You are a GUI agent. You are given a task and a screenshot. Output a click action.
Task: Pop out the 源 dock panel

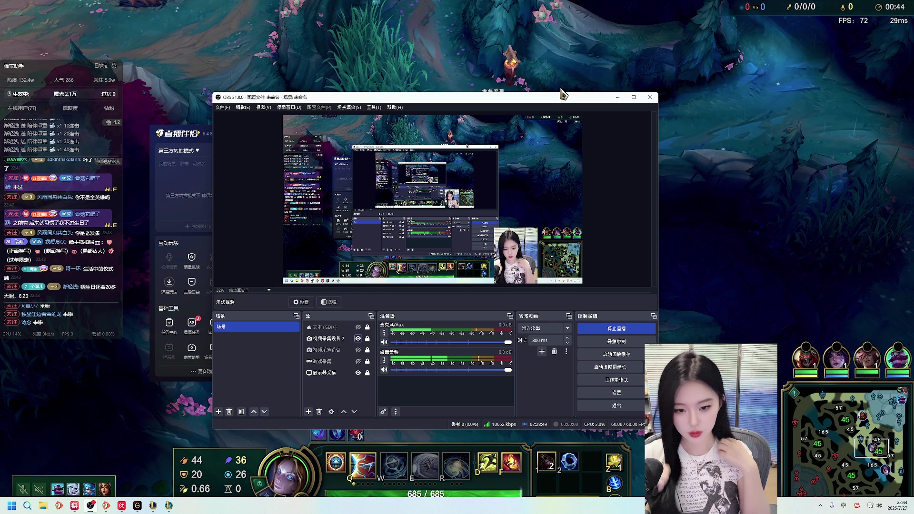click(x=371, y=316)
